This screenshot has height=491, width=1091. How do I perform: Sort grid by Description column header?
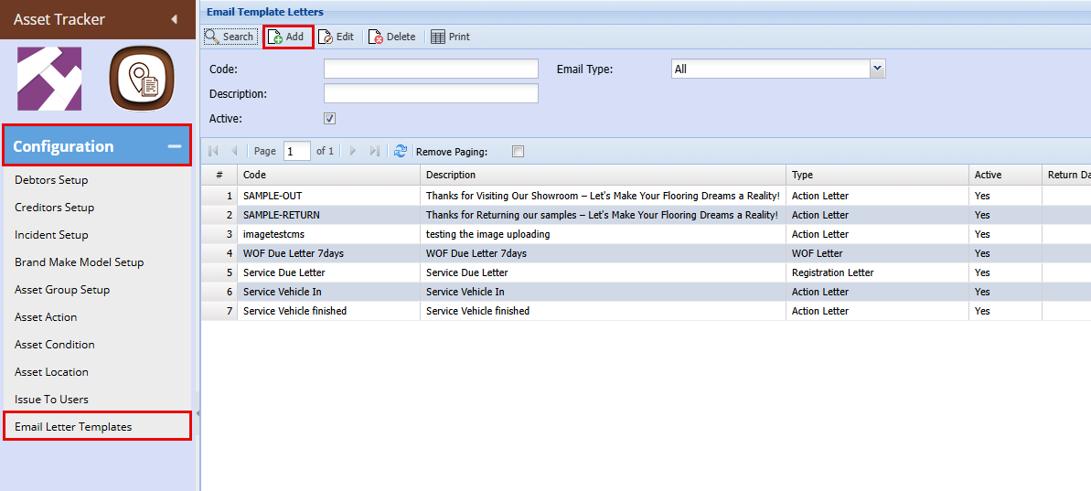tap(451, 175)
